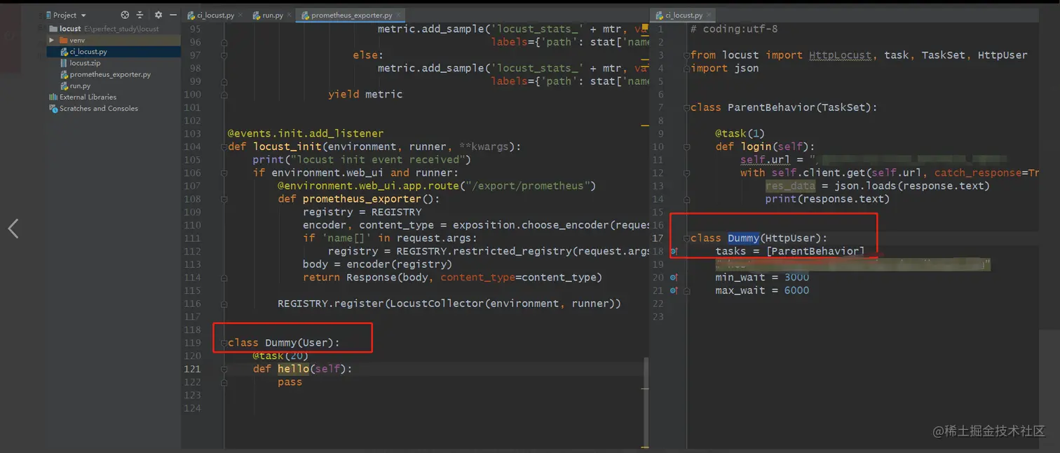
Task: Click '@events.init.add_listener' decorator text
Action: (306, 133)
